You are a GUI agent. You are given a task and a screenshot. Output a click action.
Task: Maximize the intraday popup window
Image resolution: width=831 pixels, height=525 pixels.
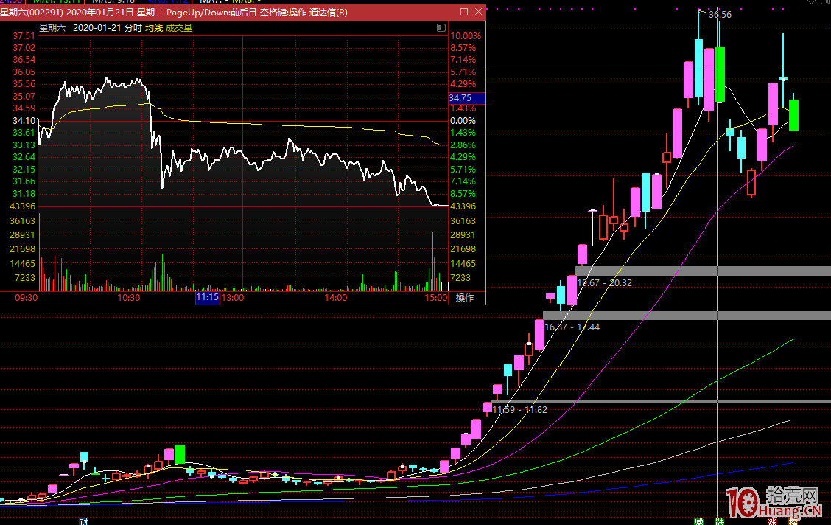point(463,13)
